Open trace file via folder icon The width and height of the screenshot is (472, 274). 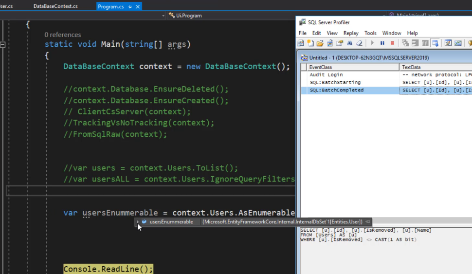[x=320, y=43]
